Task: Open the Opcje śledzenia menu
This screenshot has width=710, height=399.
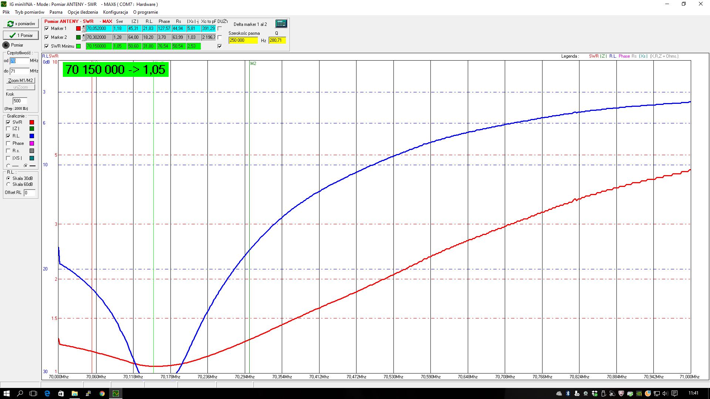Action: [x=83, y=12]
